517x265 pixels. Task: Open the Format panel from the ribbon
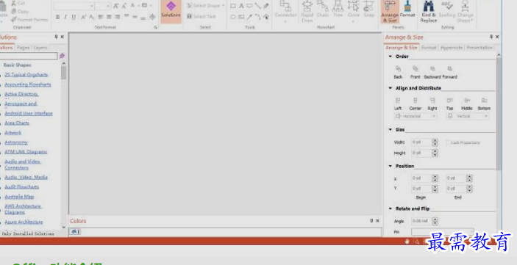(x=407, y=10)
